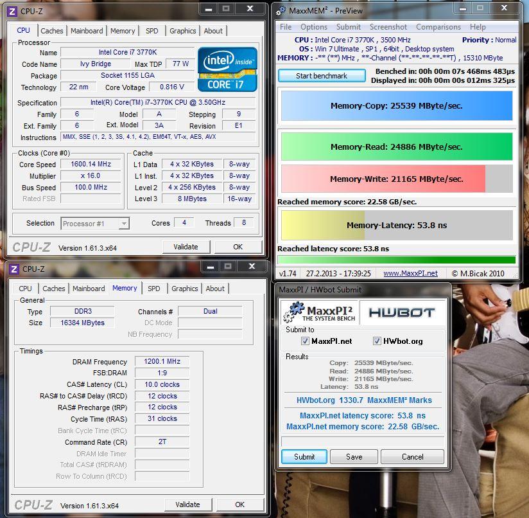The width and height of the screenshot is (529, 518).
Task: Click the MaxxPI² system bench logo
Action: [319, 312]
